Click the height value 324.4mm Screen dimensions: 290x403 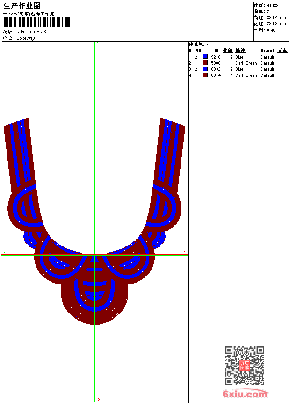[276, 18]
